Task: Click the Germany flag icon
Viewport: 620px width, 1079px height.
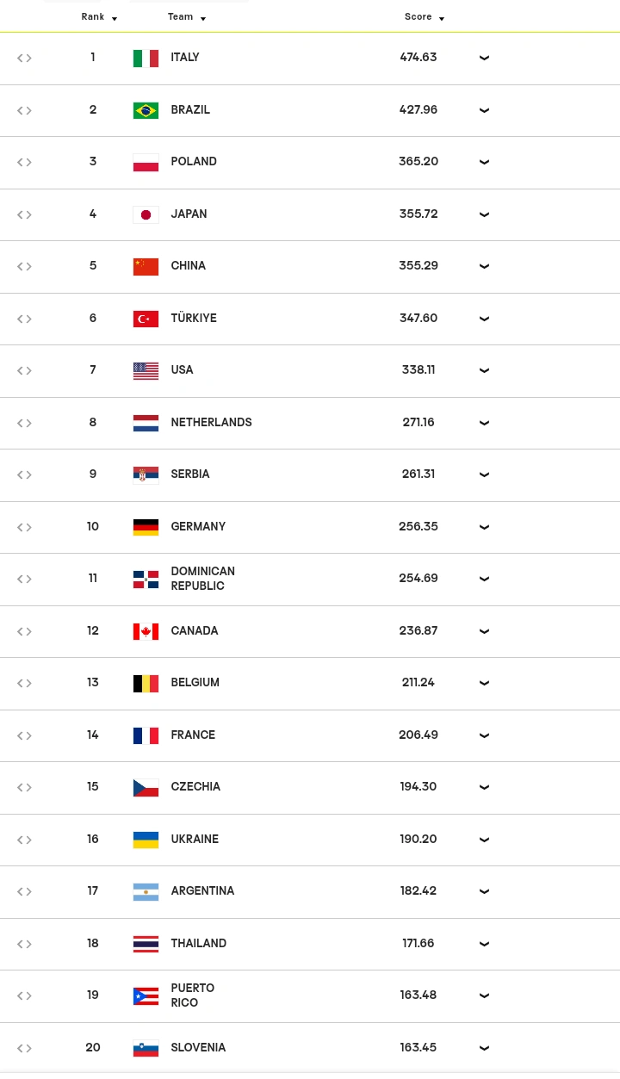Action: click(146, 527)
